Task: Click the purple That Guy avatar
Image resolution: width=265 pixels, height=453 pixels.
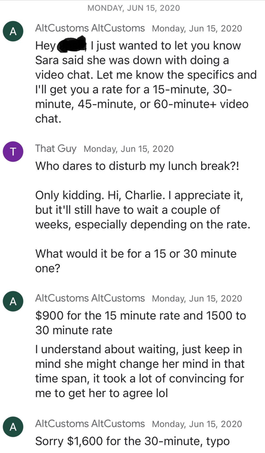Action: (13, 151)
